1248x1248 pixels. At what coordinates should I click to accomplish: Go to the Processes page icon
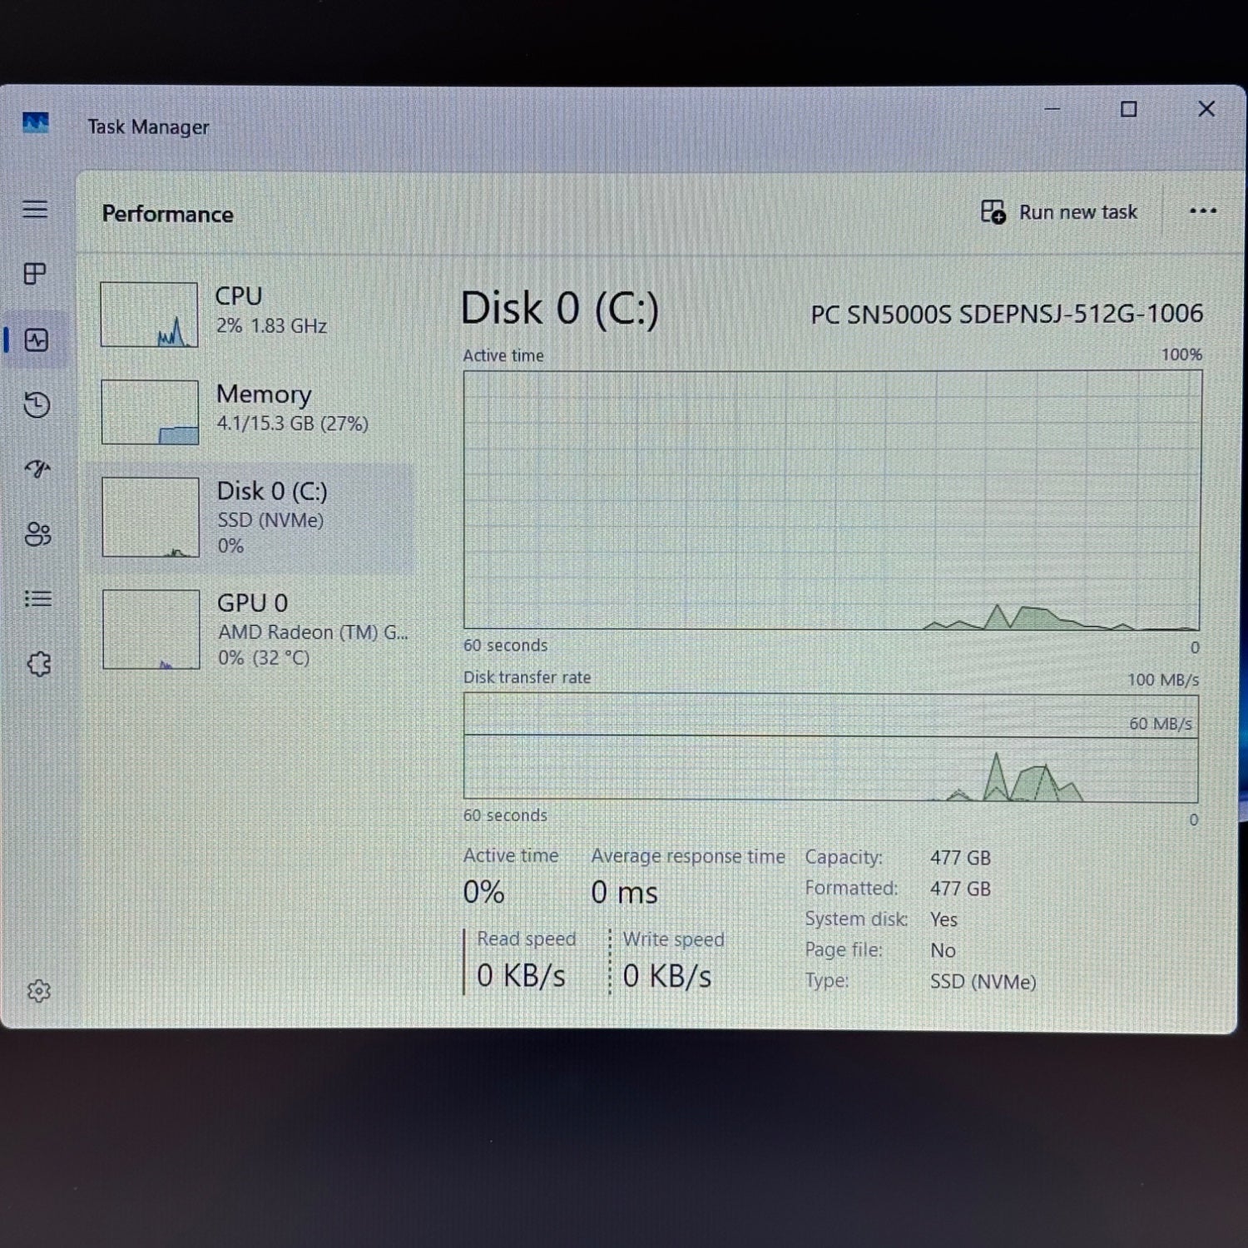35,274
